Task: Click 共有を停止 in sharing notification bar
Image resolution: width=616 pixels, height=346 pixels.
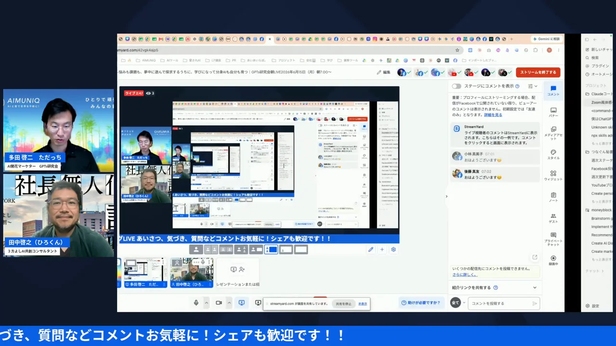Action: coord(344,304)
